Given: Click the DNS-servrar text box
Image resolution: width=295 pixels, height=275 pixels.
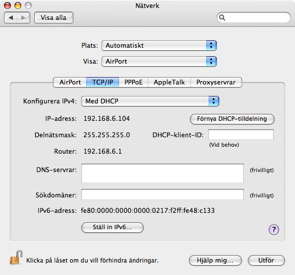Looking at the screenshot, I should [163, 173].
